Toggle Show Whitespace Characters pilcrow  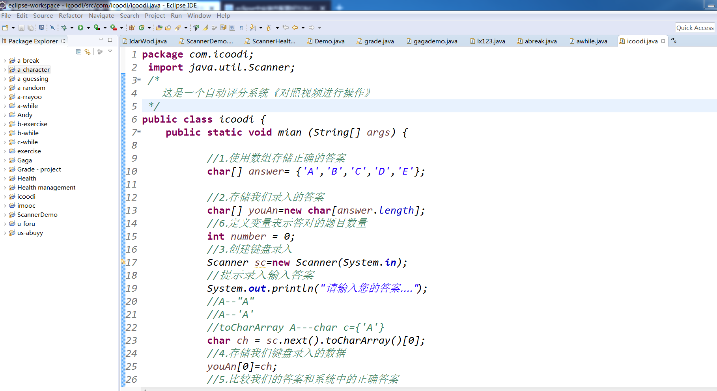tap(241, 28)
